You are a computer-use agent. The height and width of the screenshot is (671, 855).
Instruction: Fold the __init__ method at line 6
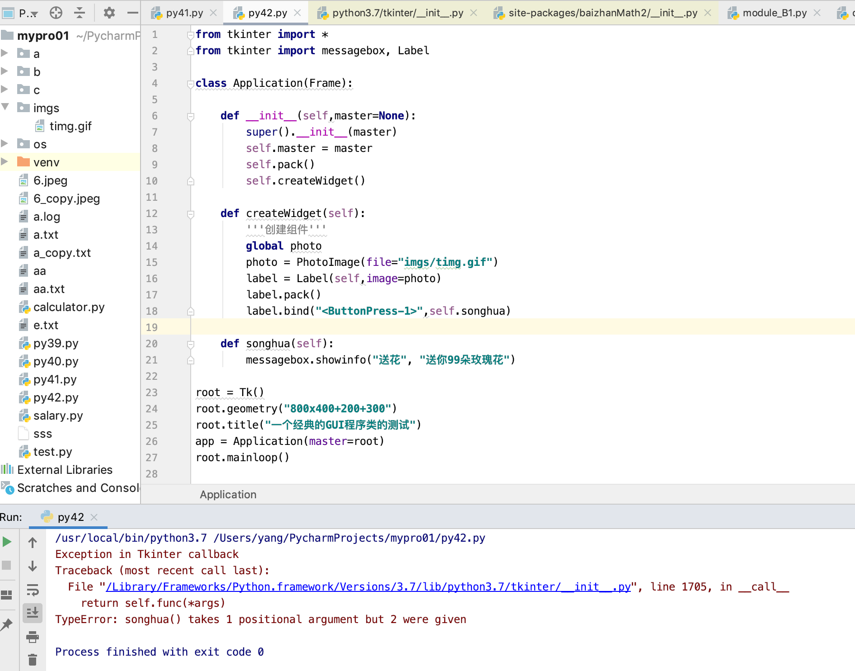coord(191,116)
